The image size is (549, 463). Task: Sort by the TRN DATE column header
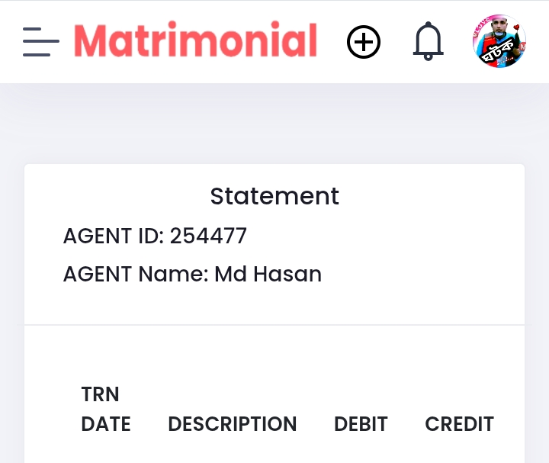tap(106, 409)
